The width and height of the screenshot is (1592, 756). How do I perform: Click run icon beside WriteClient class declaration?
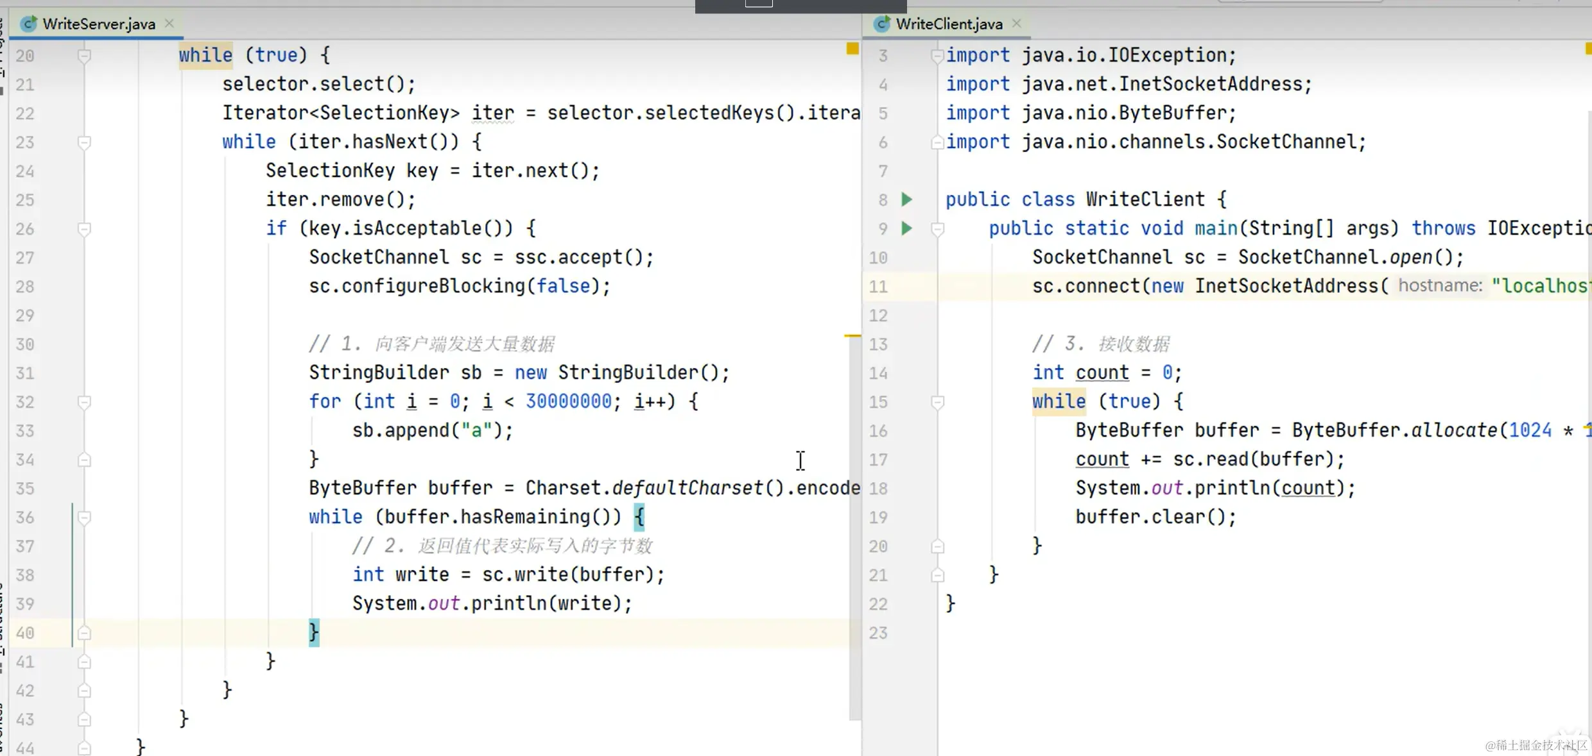coord(906,199)
